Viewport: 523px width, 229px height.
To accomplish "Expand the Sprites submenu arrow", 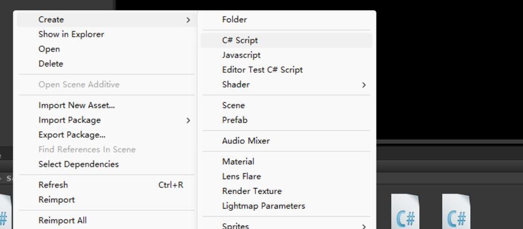I will coord(364,227).
